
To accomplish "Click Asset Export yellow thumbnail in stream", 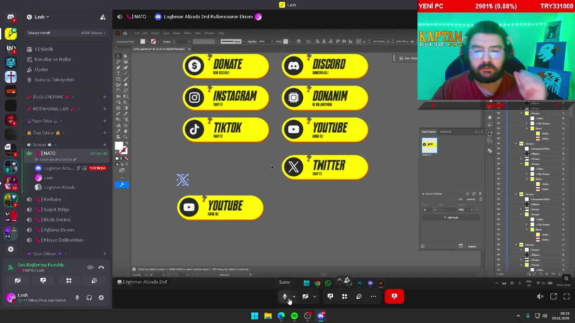I will 429,145.
